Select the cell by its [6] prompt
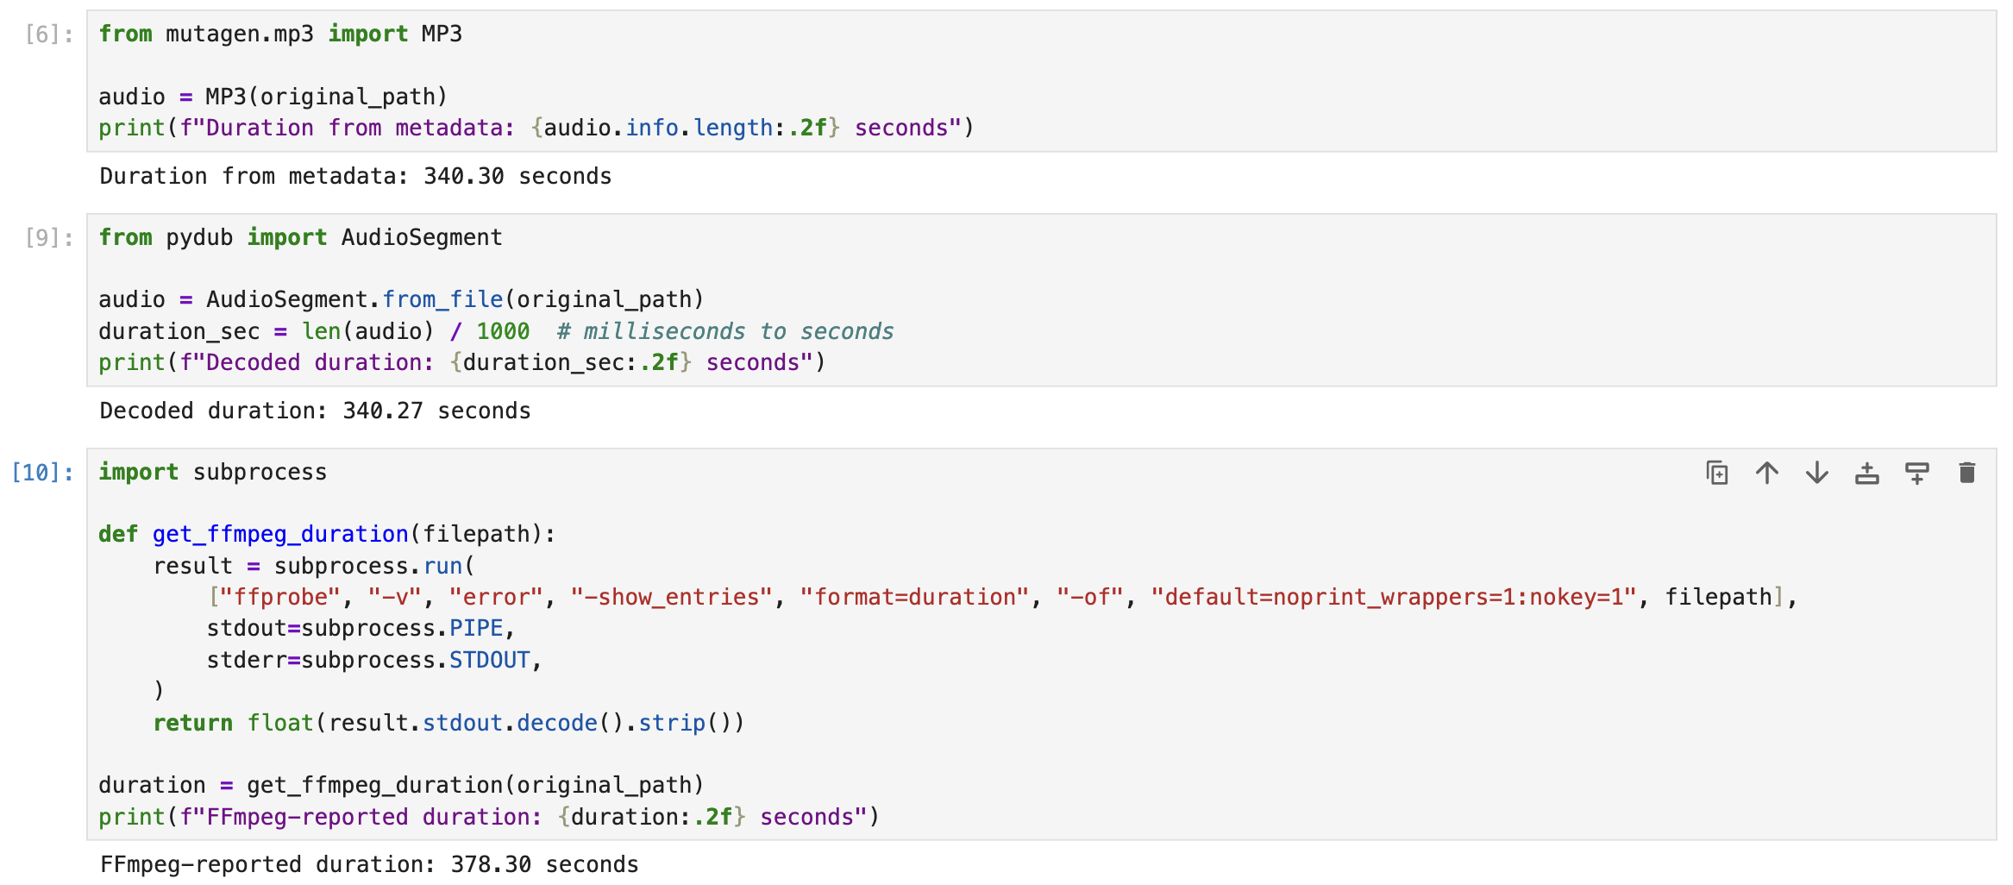 tap(48, 35)
